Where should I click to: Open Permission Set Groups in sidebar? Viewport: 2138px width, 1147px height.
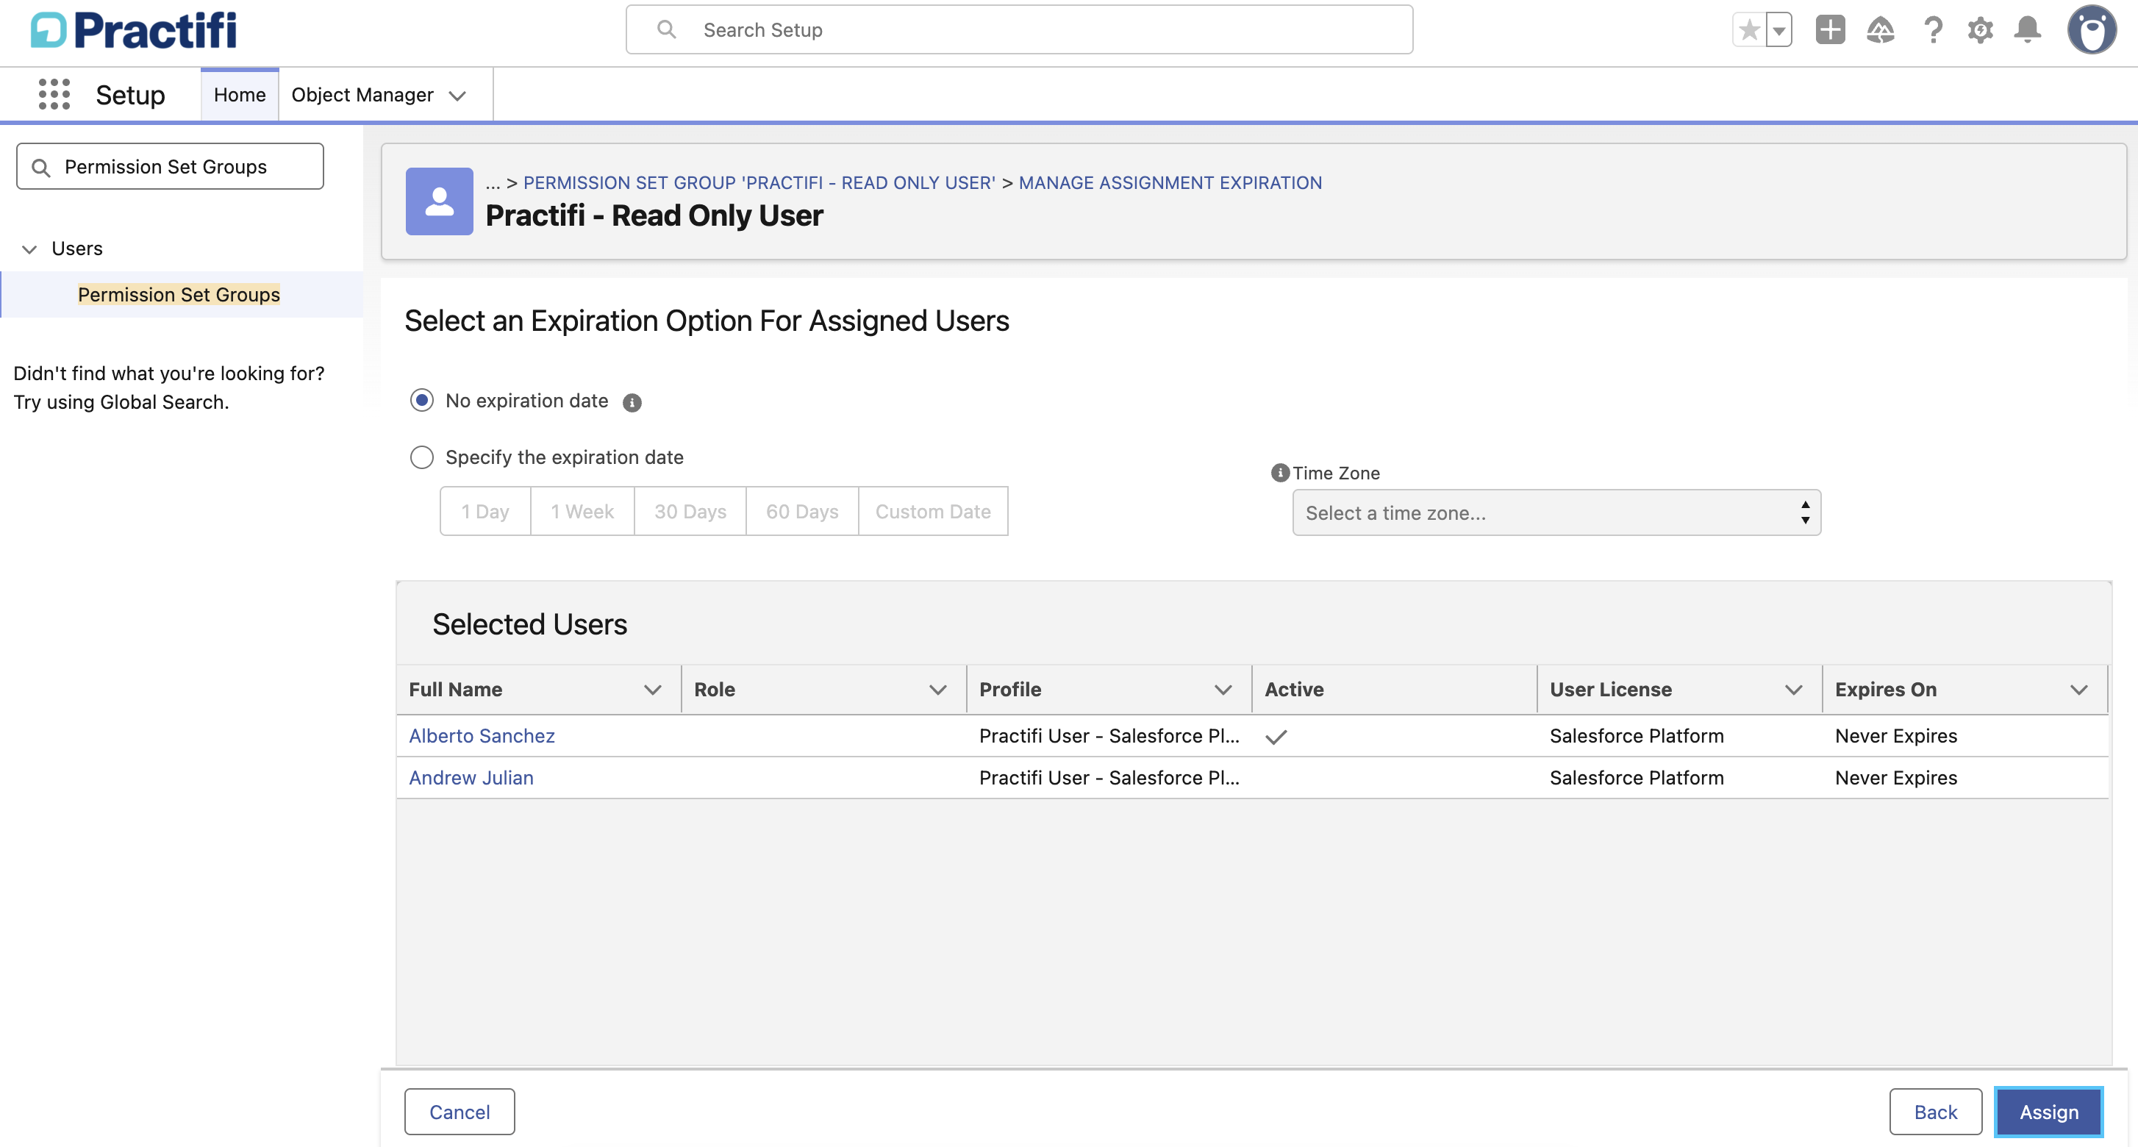click(x=179, y=295)
